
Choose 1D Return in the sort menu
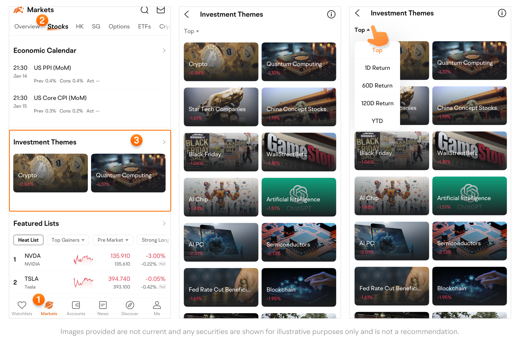[377, 68]
